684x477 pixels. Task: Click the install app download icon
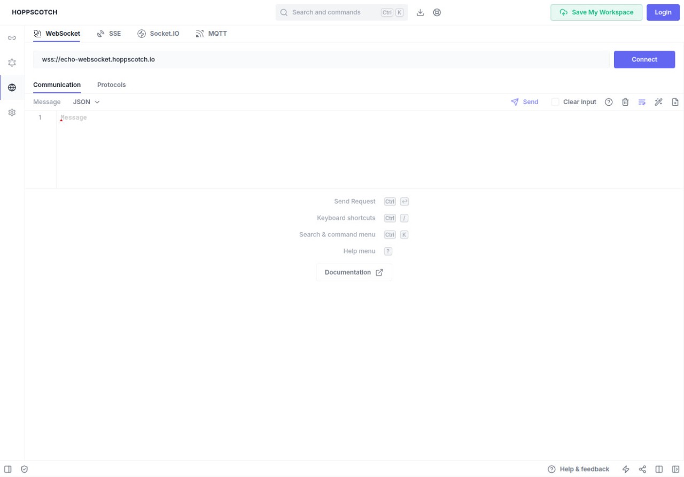click(420, 12)
